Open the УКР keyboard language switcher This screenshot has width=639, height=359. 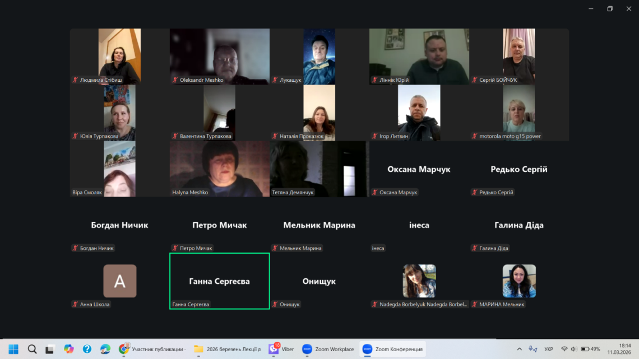tap(549, 349)
